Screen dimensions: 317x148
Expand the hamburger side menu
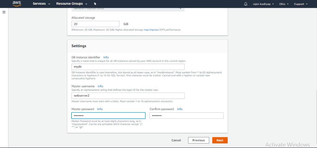(4, 12)
